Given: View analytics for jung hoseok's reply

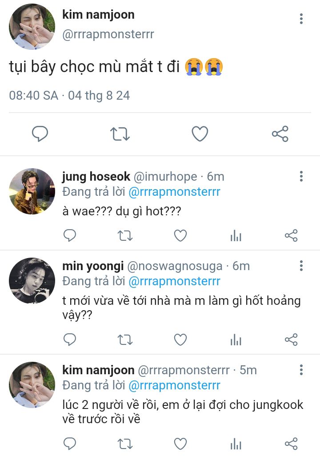Looking at the screenshot, I should point(236,236).
